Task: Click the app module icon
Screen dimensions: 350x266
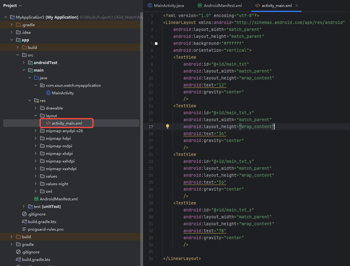Action: 19,40
